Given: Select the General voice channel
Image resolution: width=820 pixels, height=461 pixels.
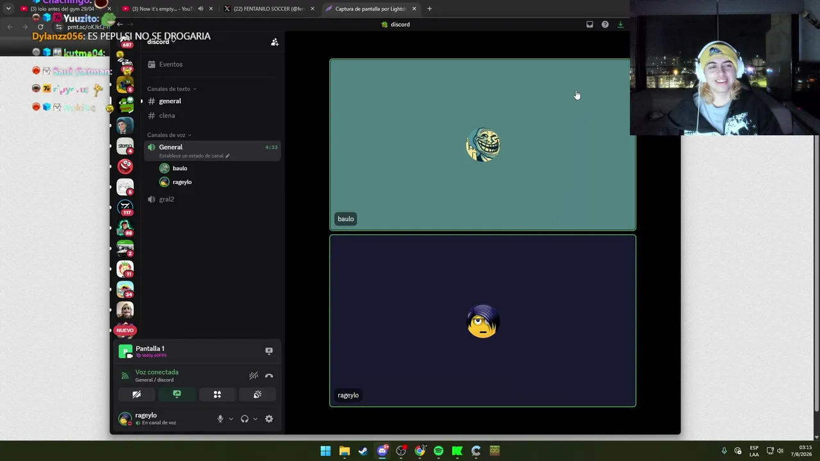Looking at the screenshot, I should pyautogui.click(x=212, y=150).
